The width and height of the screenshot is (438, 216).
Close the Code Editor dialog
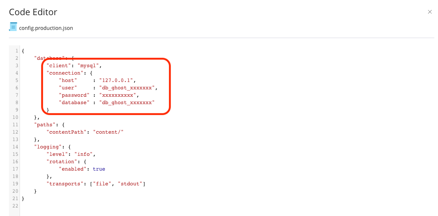click(x=430, y=12)
